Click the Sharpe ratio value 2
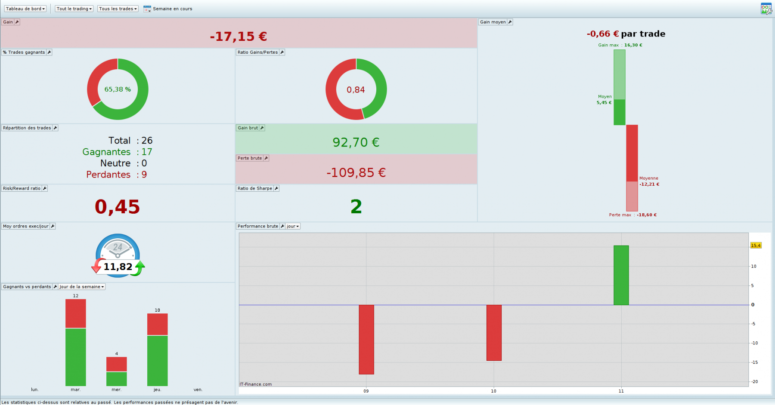The width and height of the screenshot is (775, 405). [356, 207]
